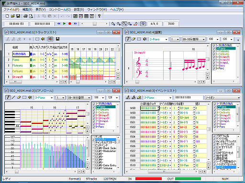Click the Selection rectangle tool in track list window
The height and width of the screenshot is (183, 245).
(x=37, y=39)
